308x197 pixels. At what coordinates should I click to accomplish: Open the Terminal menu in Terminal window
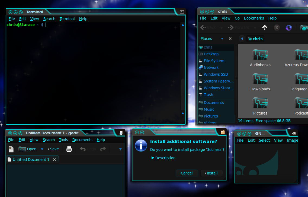[x=67, y=19]
